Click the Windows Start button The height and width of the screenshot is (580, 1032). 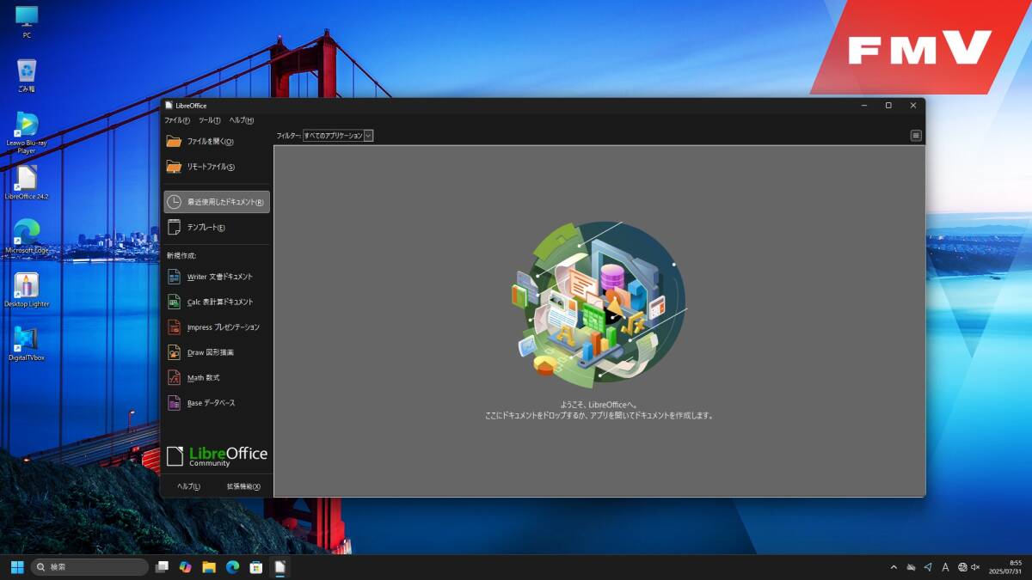17,567
